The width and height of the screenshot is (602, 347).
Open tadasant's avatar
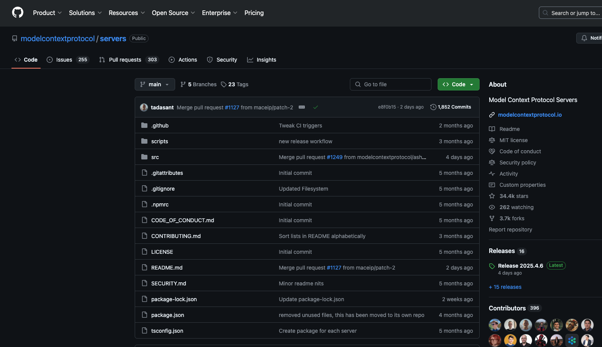144,107
